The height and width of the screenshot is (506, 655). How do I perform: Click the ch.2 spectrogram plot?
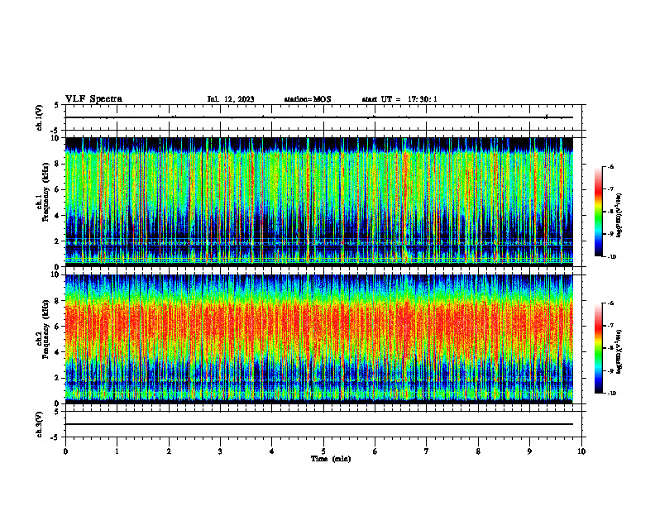coord(318,339)
